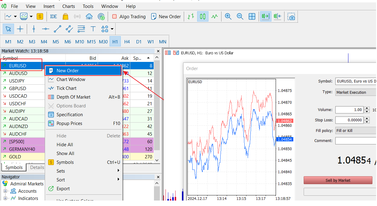The image size is (377, 206).
Task: Choose Depth Of Market in context menu
Action: pos(73,97)
